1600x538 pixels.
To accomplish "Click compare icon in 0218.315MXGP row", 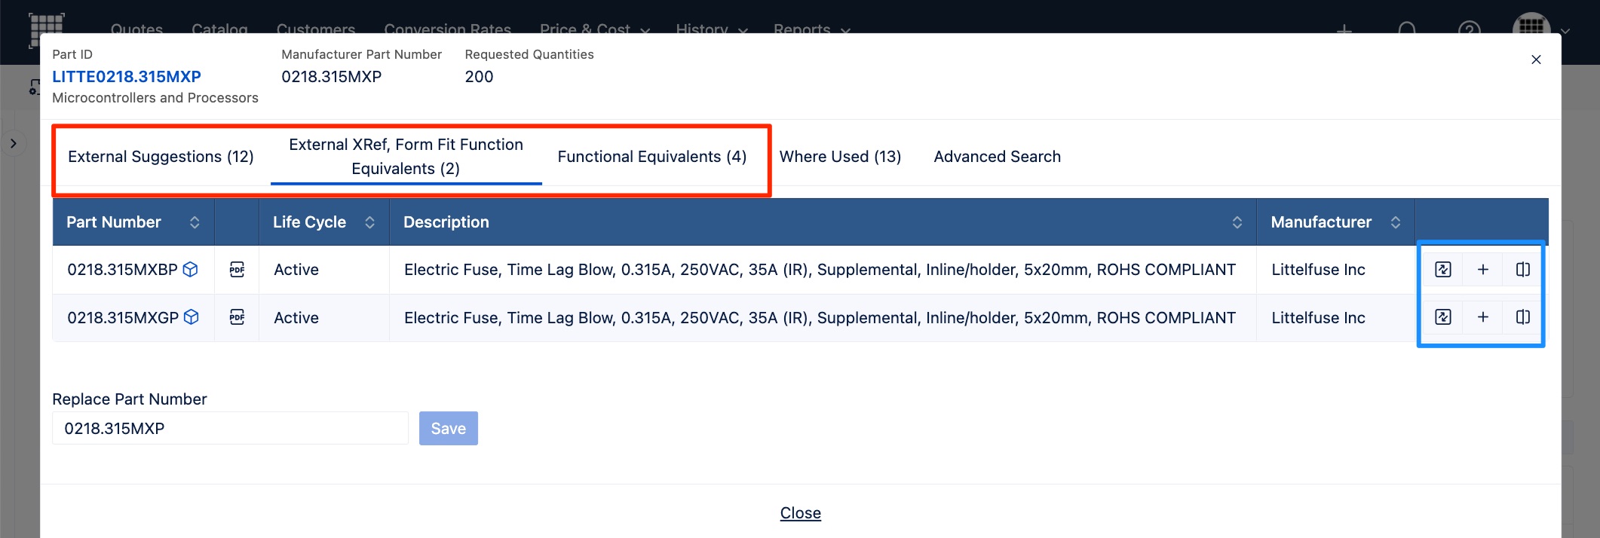I will pyautogui.click(x=1522, y=317).
